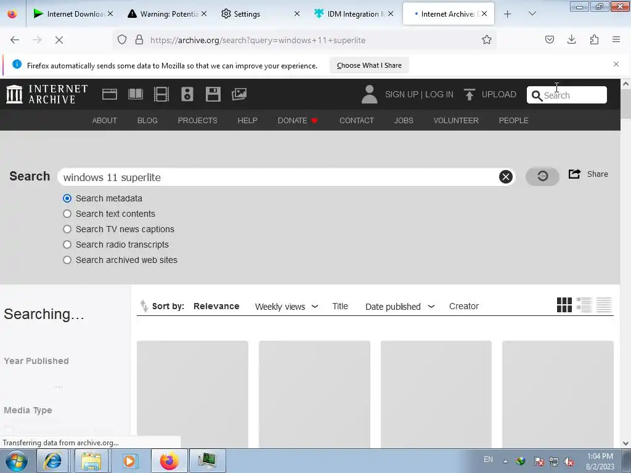This screenshot has width=631, height=473.
Task: Bookmark this page with star
Action: pos(487,40)
